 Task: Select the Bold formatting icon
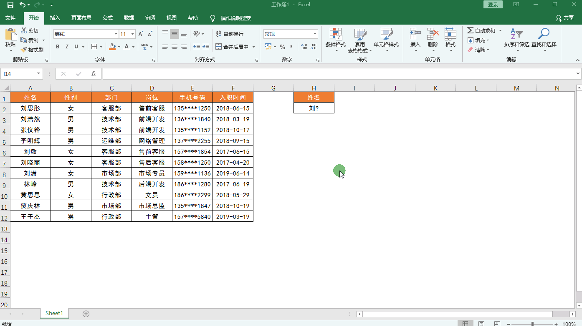pos(58,47)
